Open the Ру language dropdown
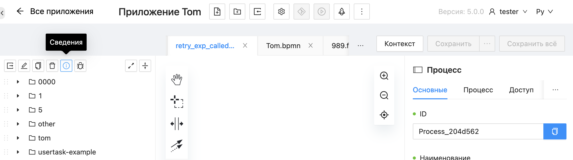This screenshot has width=573, height=160. 544,12
